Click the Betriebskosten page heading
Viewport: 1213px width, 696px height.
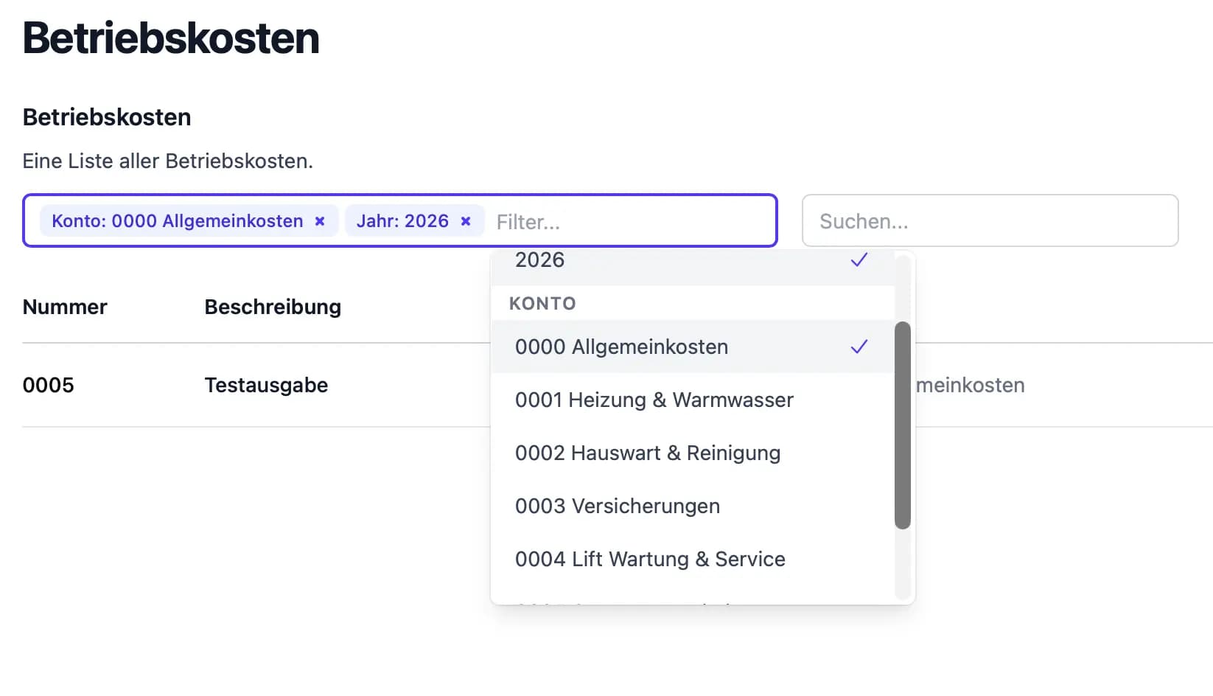click(171, 38)
